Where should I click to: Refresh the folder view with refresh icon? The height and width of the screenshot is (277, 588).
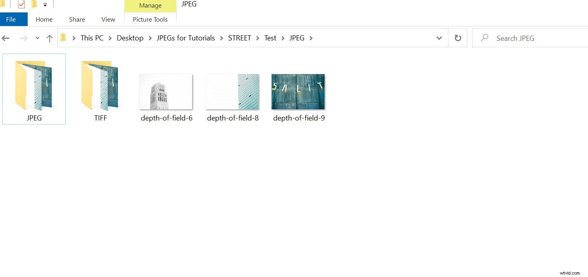[x=457, y=38]
